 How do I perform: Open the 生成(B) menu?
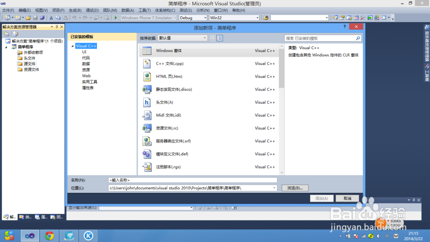point(75,10)
